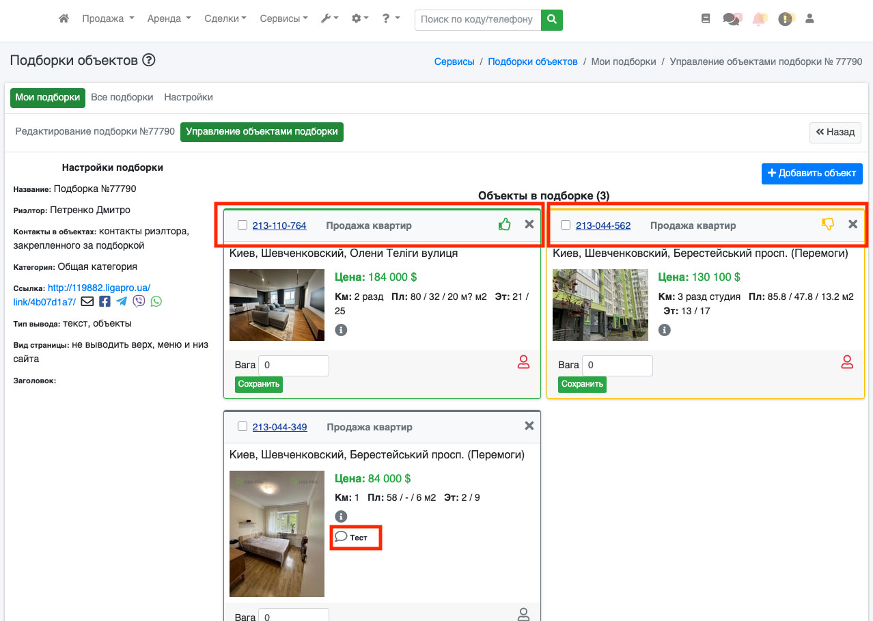873x621 pixels.
Task: Switch to Все подборки tab
Action: [x=122, y=97]
